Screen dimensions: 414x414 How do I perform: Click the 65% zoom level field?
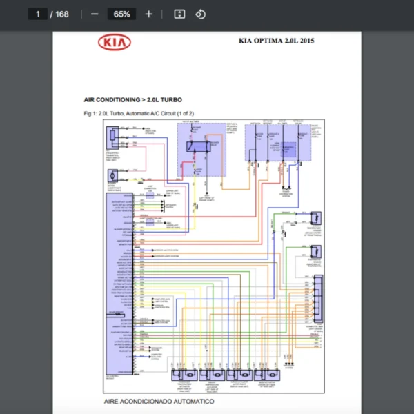121,14
